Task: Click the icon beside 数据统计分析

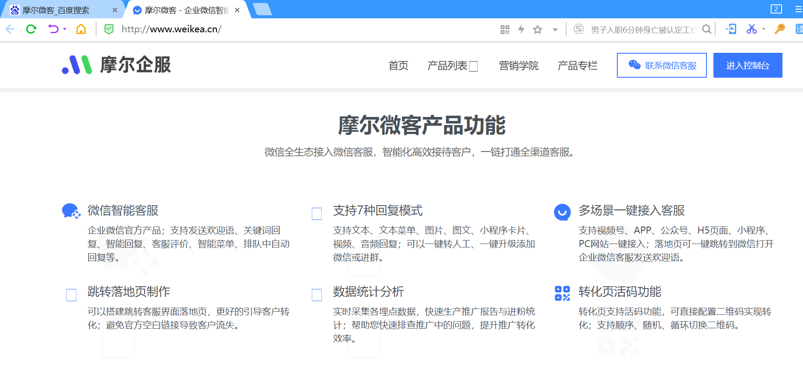Action: point(317,295)
